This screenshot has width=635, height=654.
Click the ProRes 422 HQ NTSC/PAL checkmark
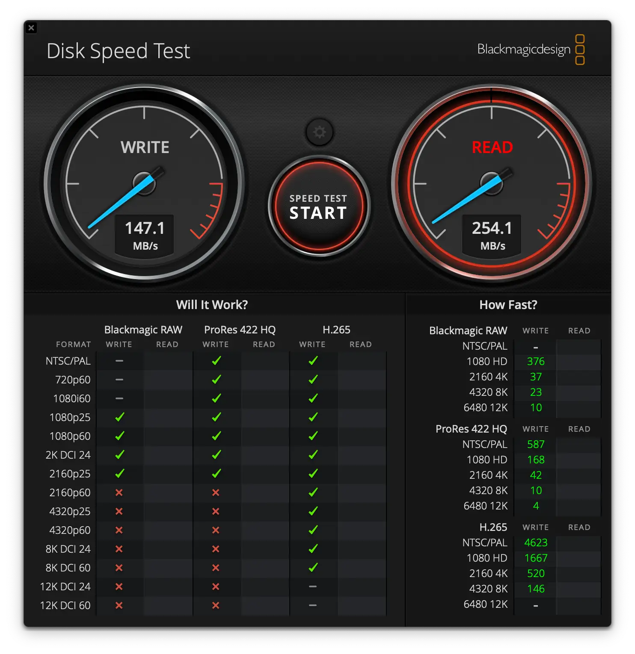click(216, 361)
